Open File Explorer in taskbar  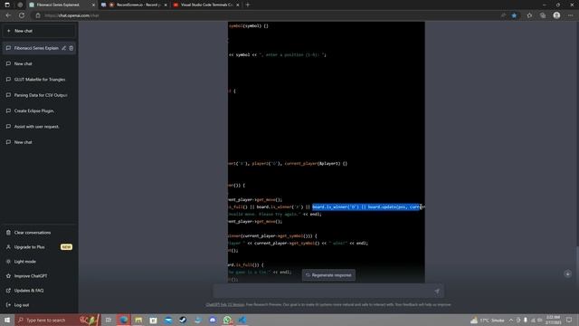(138, 320)
